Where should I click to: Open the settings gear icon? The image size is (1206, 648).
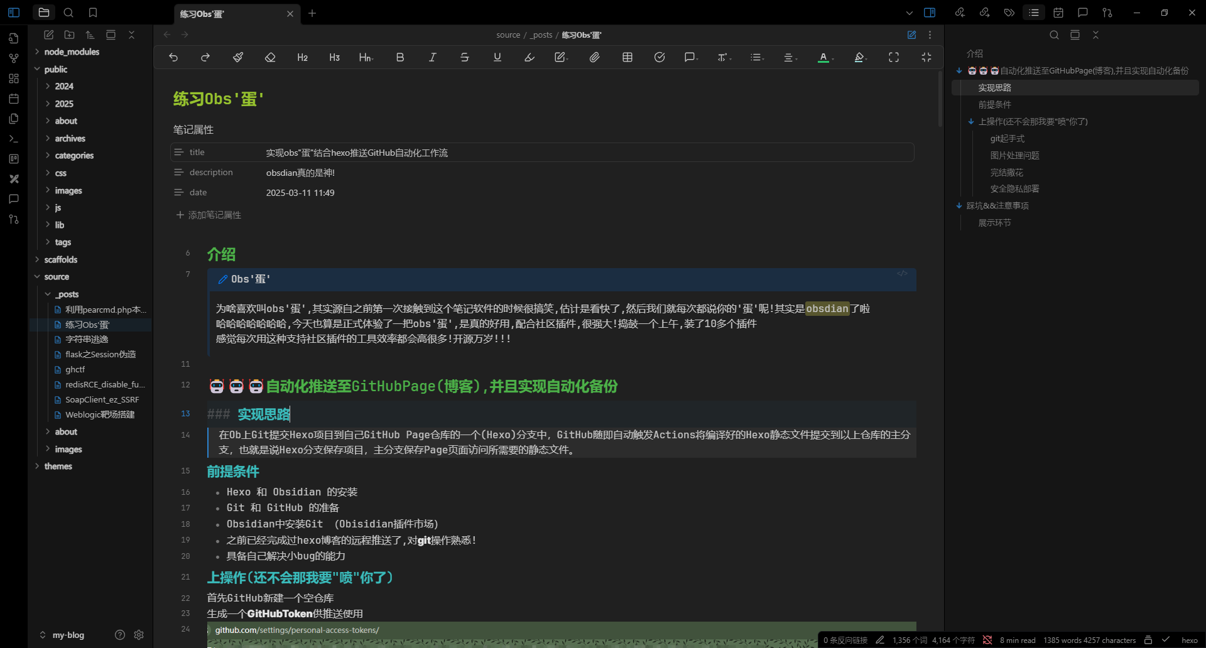tap(139, 635)
